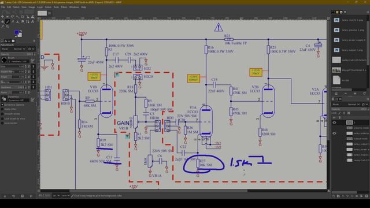Select the Text tool
The height and width of the screenshot is (208, 370).
32,22
